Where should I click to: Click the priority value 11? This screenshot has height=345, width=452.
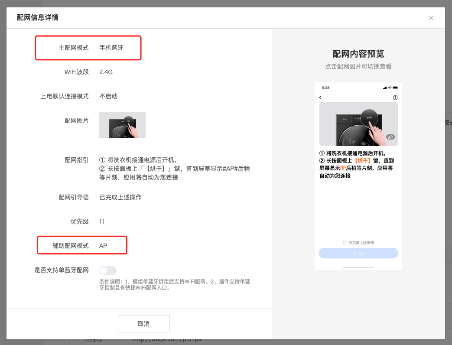tap(101, 221)
